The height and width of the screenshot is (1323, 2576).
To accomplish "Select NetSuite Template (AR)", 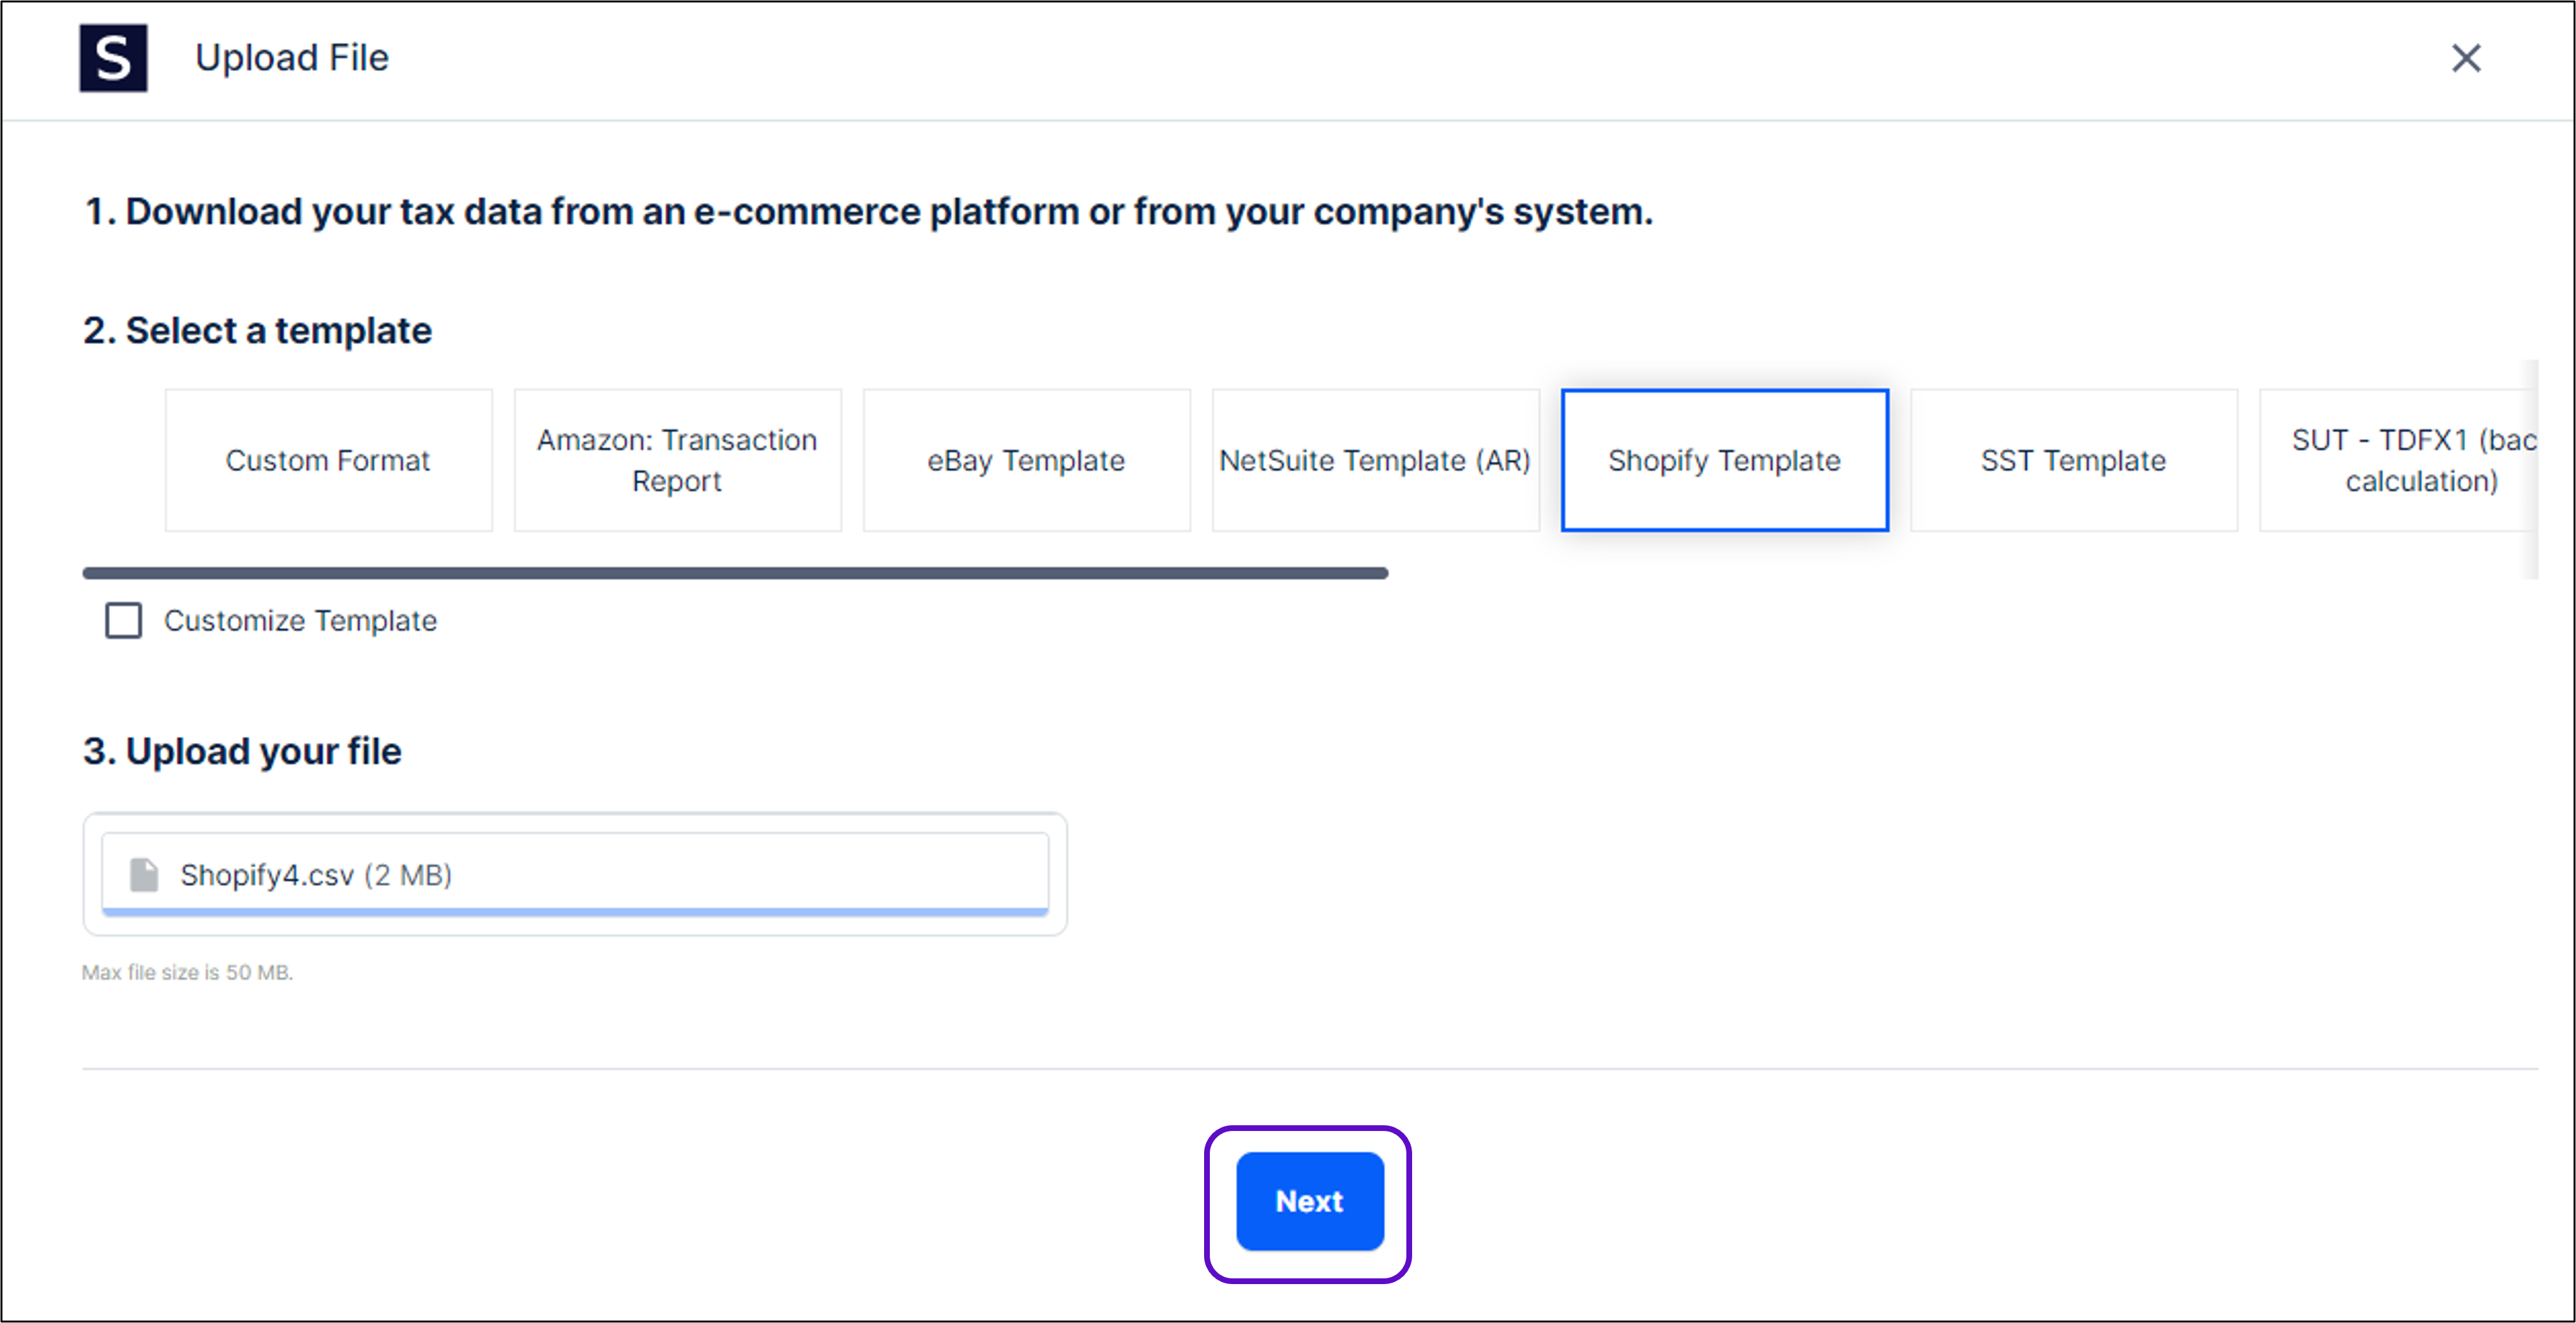I will tap(1375, 460).
